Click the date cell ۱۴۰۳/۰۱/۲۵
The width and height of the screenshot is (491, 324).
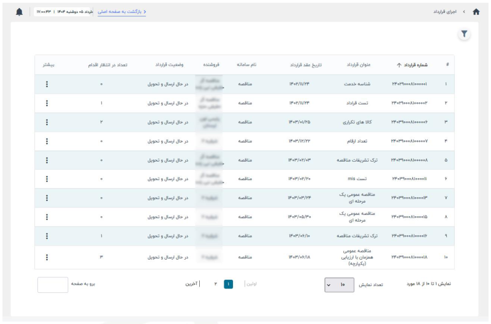(299, 122)
